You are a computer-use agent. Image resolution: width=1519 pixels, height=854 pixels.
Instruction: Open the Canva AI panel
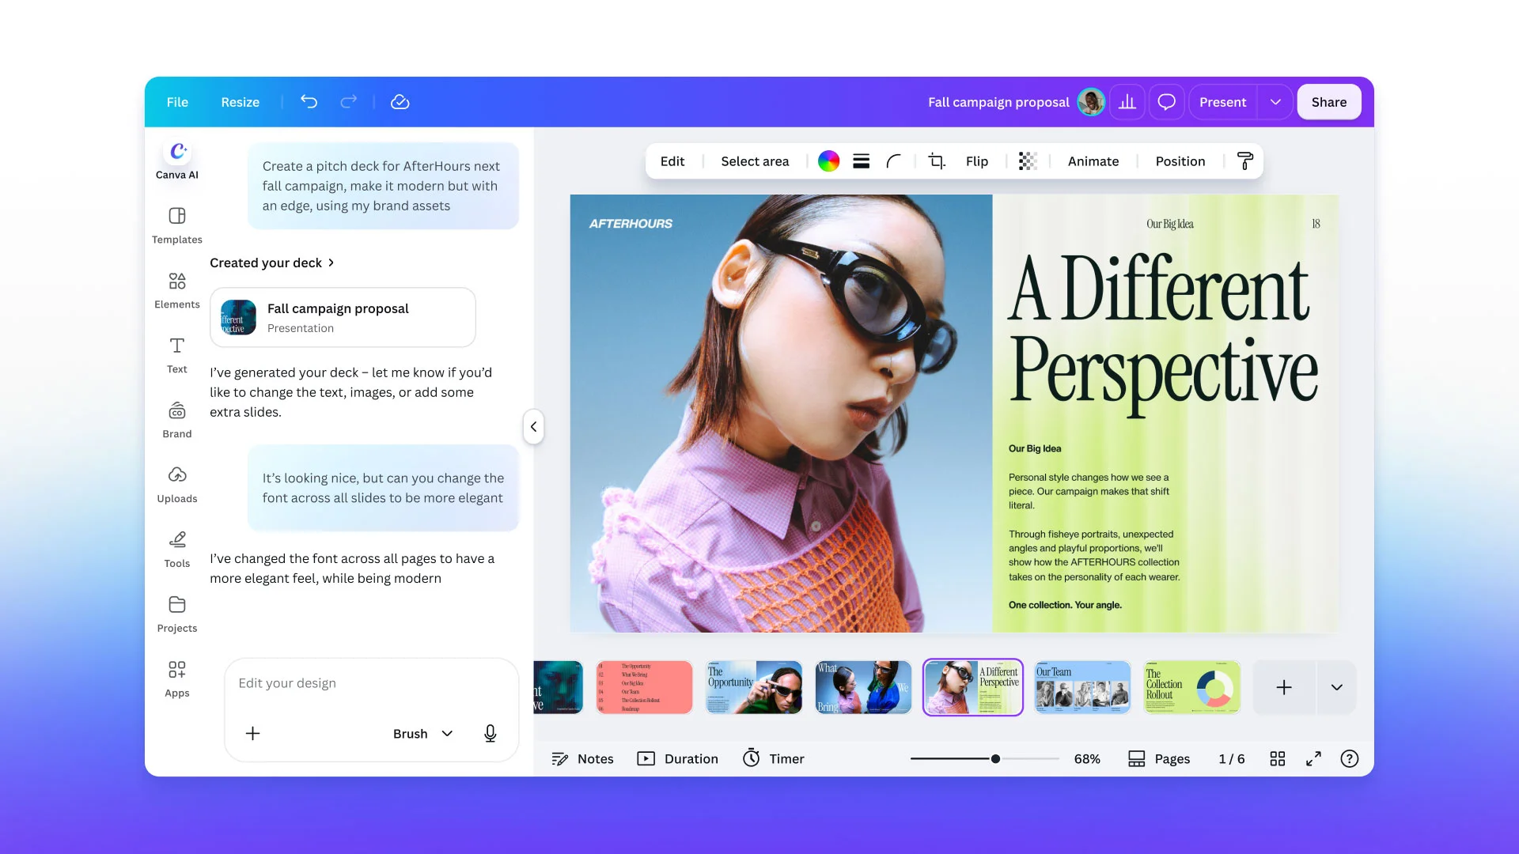coord(177,161)
